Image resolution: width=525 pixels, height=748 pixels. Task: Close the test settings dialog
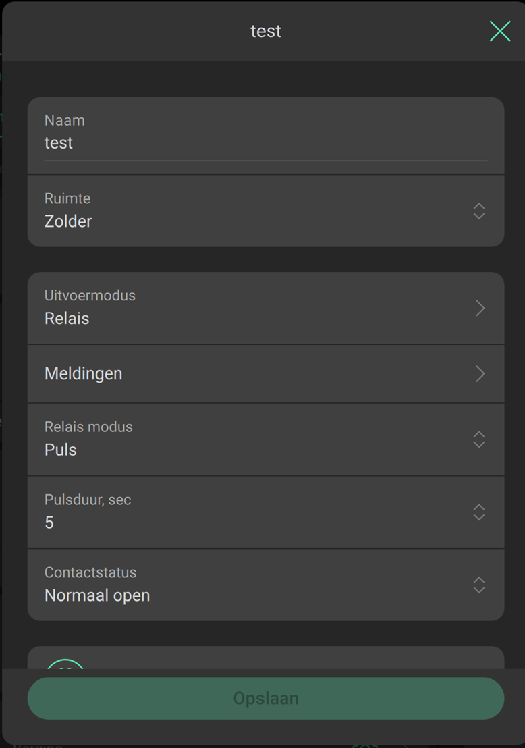499,31
